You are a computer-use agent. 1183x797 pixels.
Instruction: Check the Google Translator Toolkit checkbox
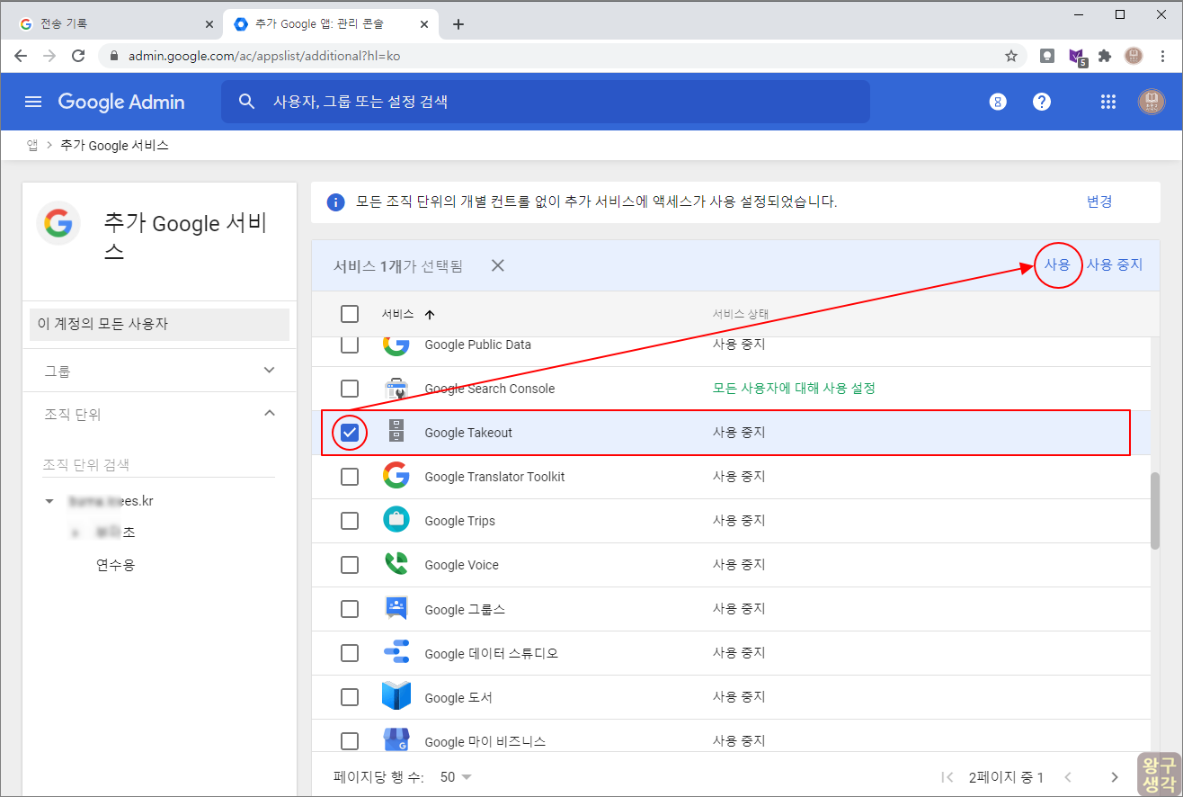(350, 477)
